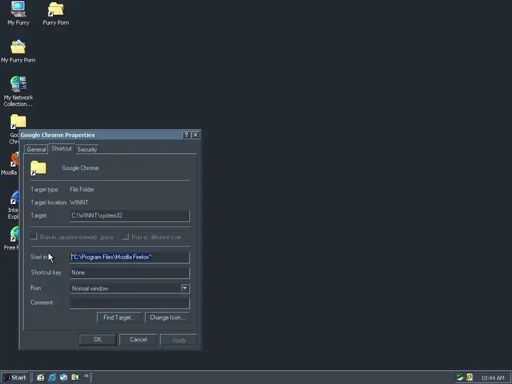Click the empty Comment field
This screenshot has width=512, height=384.
tap(129, 302)
